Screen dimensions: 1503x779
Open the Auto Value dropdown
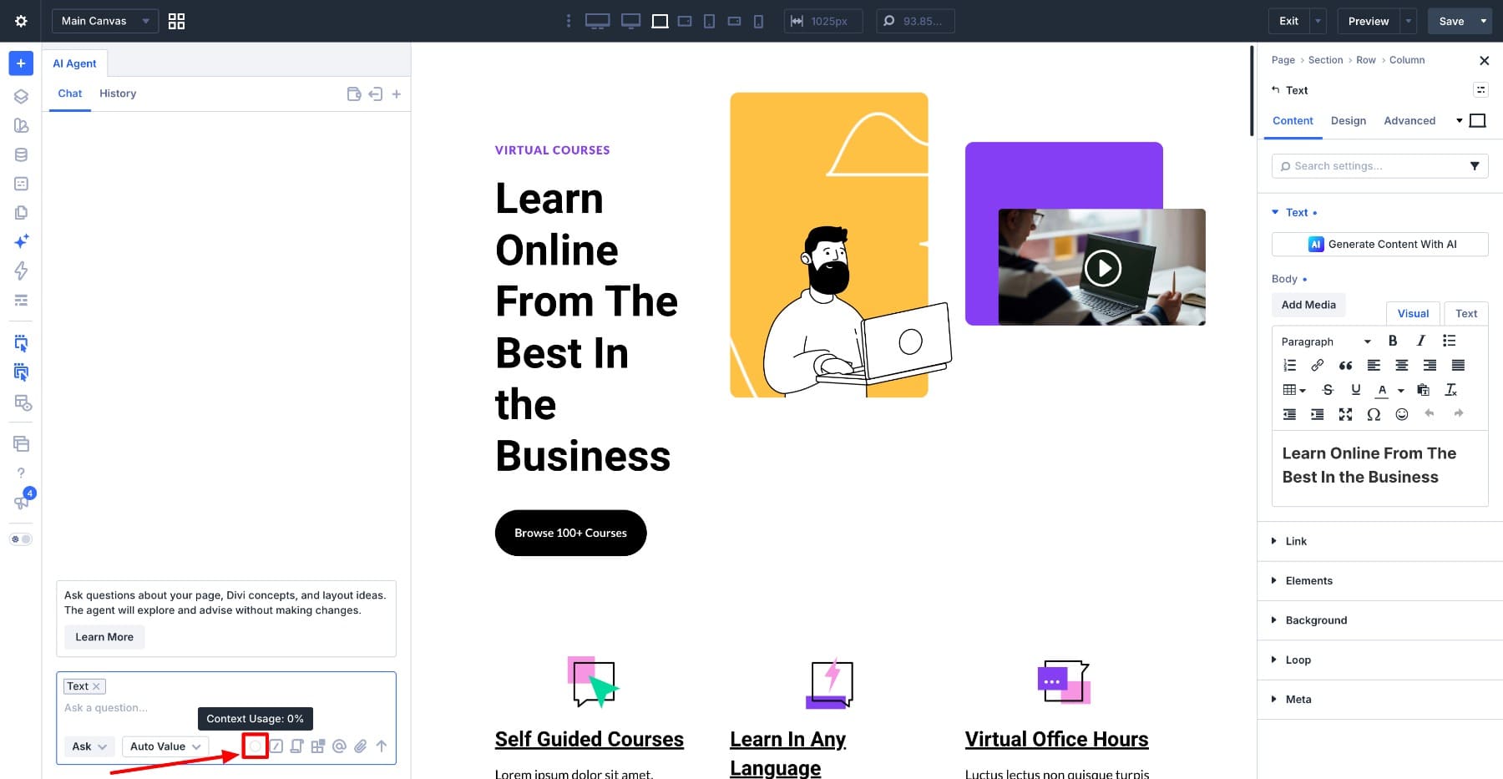165,746
